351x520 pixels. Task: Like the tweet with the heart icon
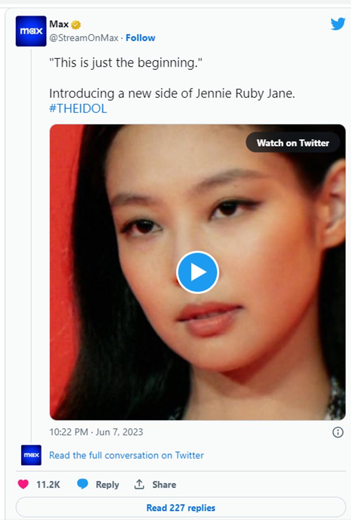coord(23,484)
